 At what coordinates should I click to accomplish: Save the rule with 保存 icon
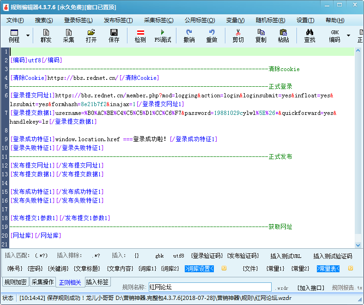click(114, 36)
